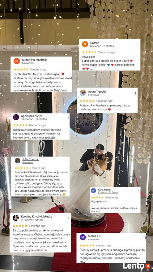Click Karolina Knych-Małecka's profile photo

(x=16, y=218)
